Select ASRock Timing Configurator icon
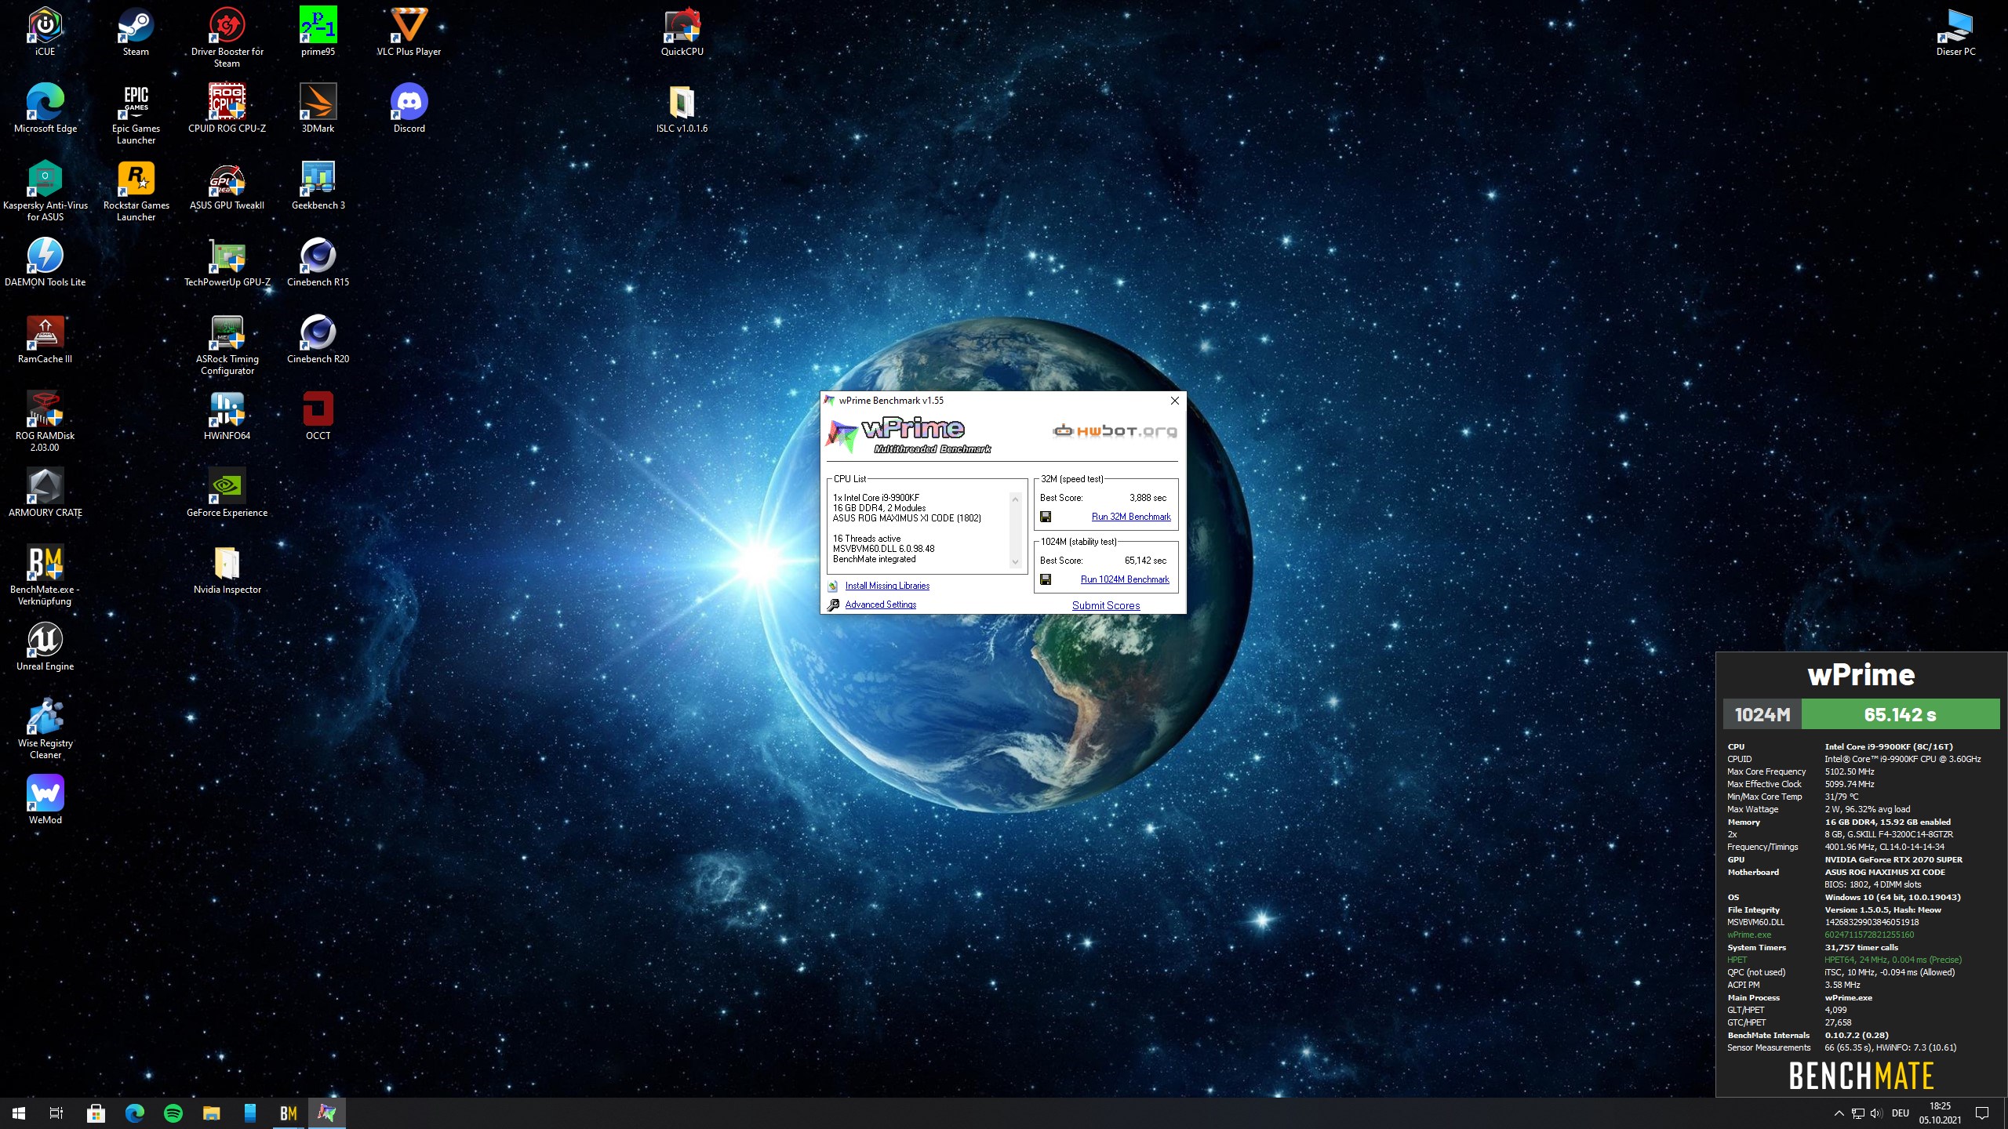Screen dimensions: 2008x1129 [227, 344]
